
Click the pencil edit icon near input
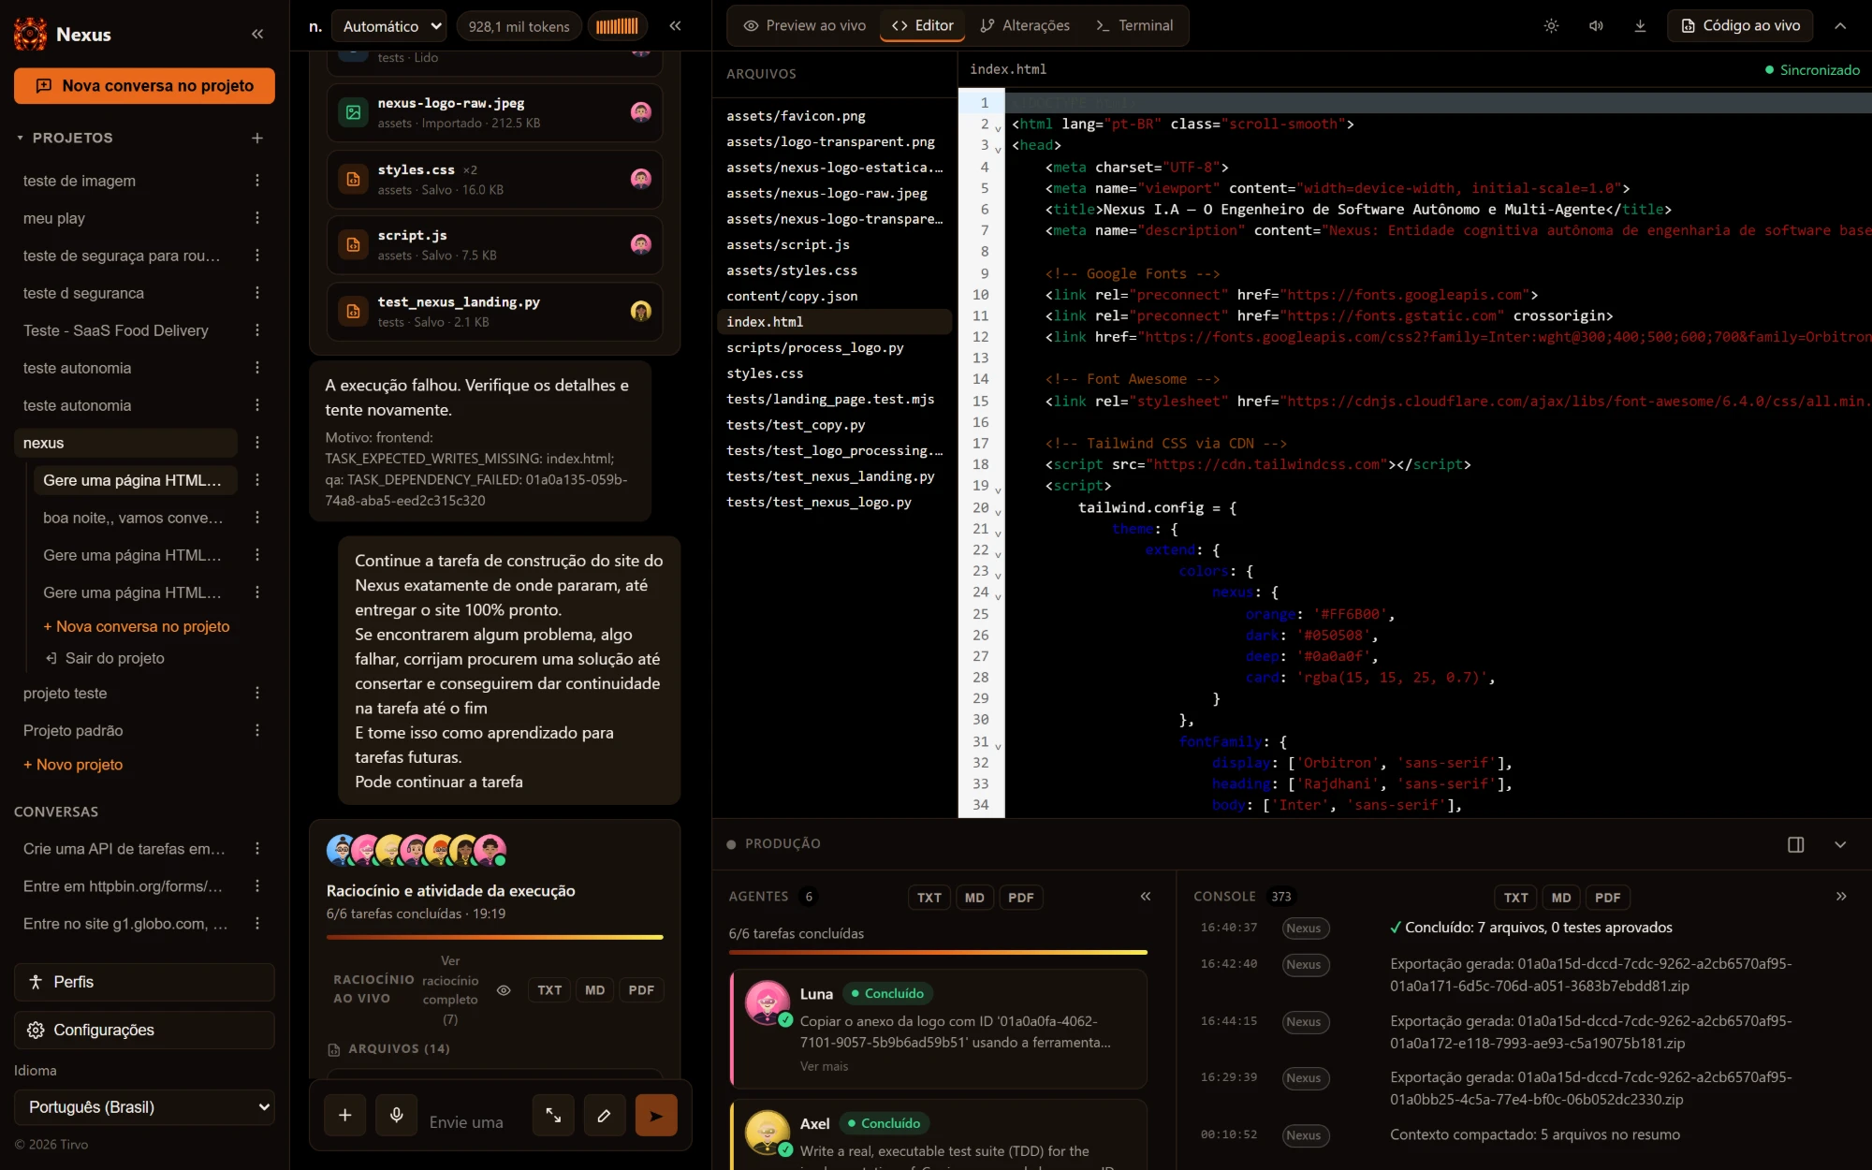[605, 1115]
